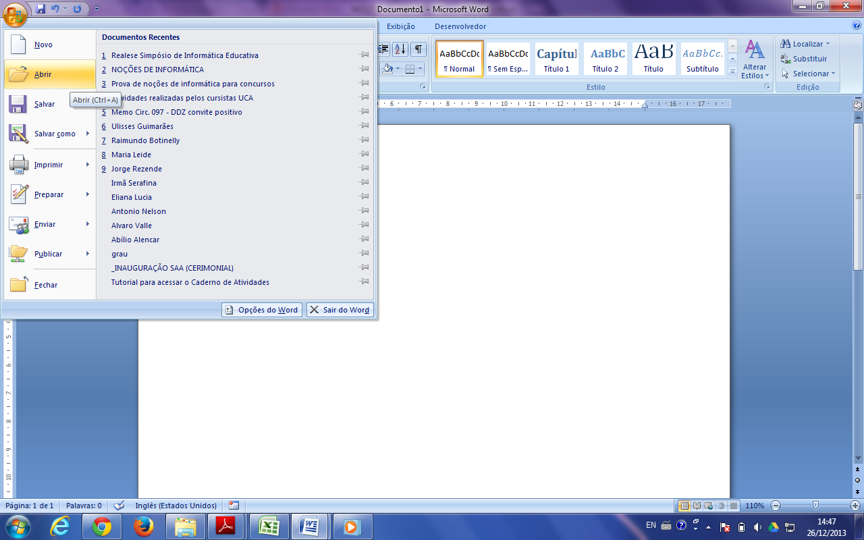Pin the Irmã Serafina recent document
The width and height of the screenshot is (864, 540).
364,182
